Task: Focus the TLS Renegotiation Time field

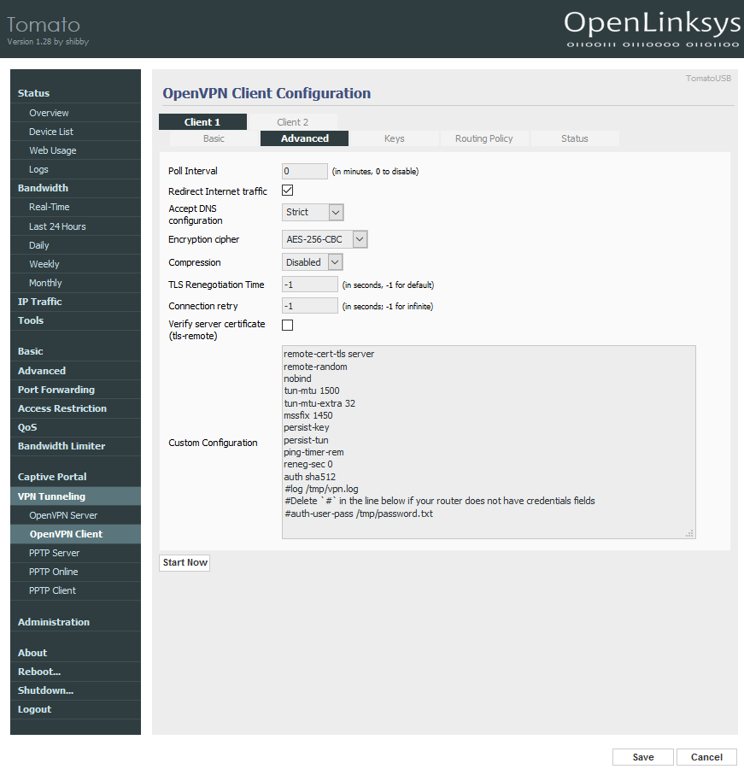Action: click(309, 285)
